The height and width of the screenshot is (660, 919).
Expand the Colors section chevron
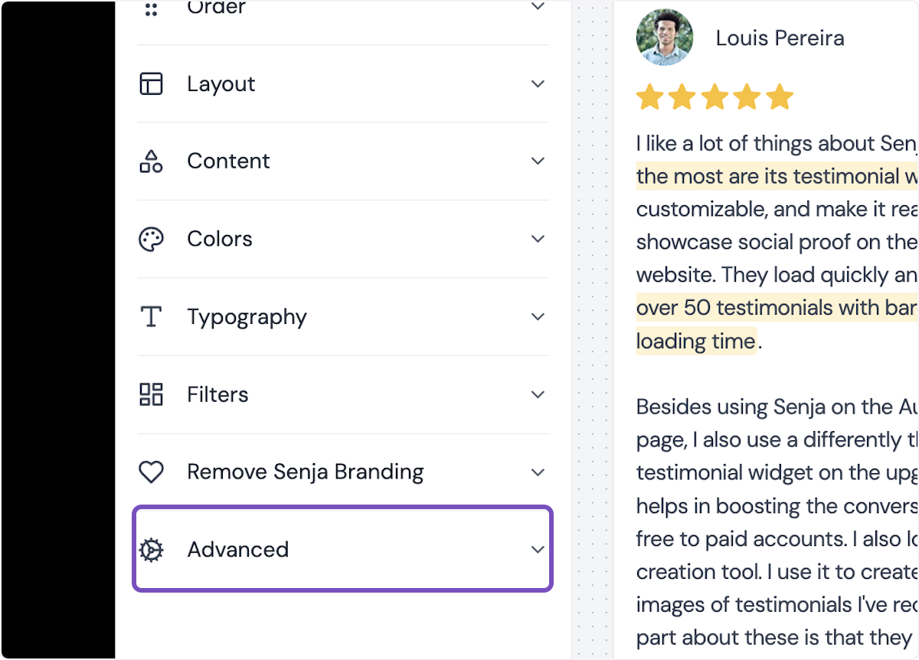click(538, 239)
